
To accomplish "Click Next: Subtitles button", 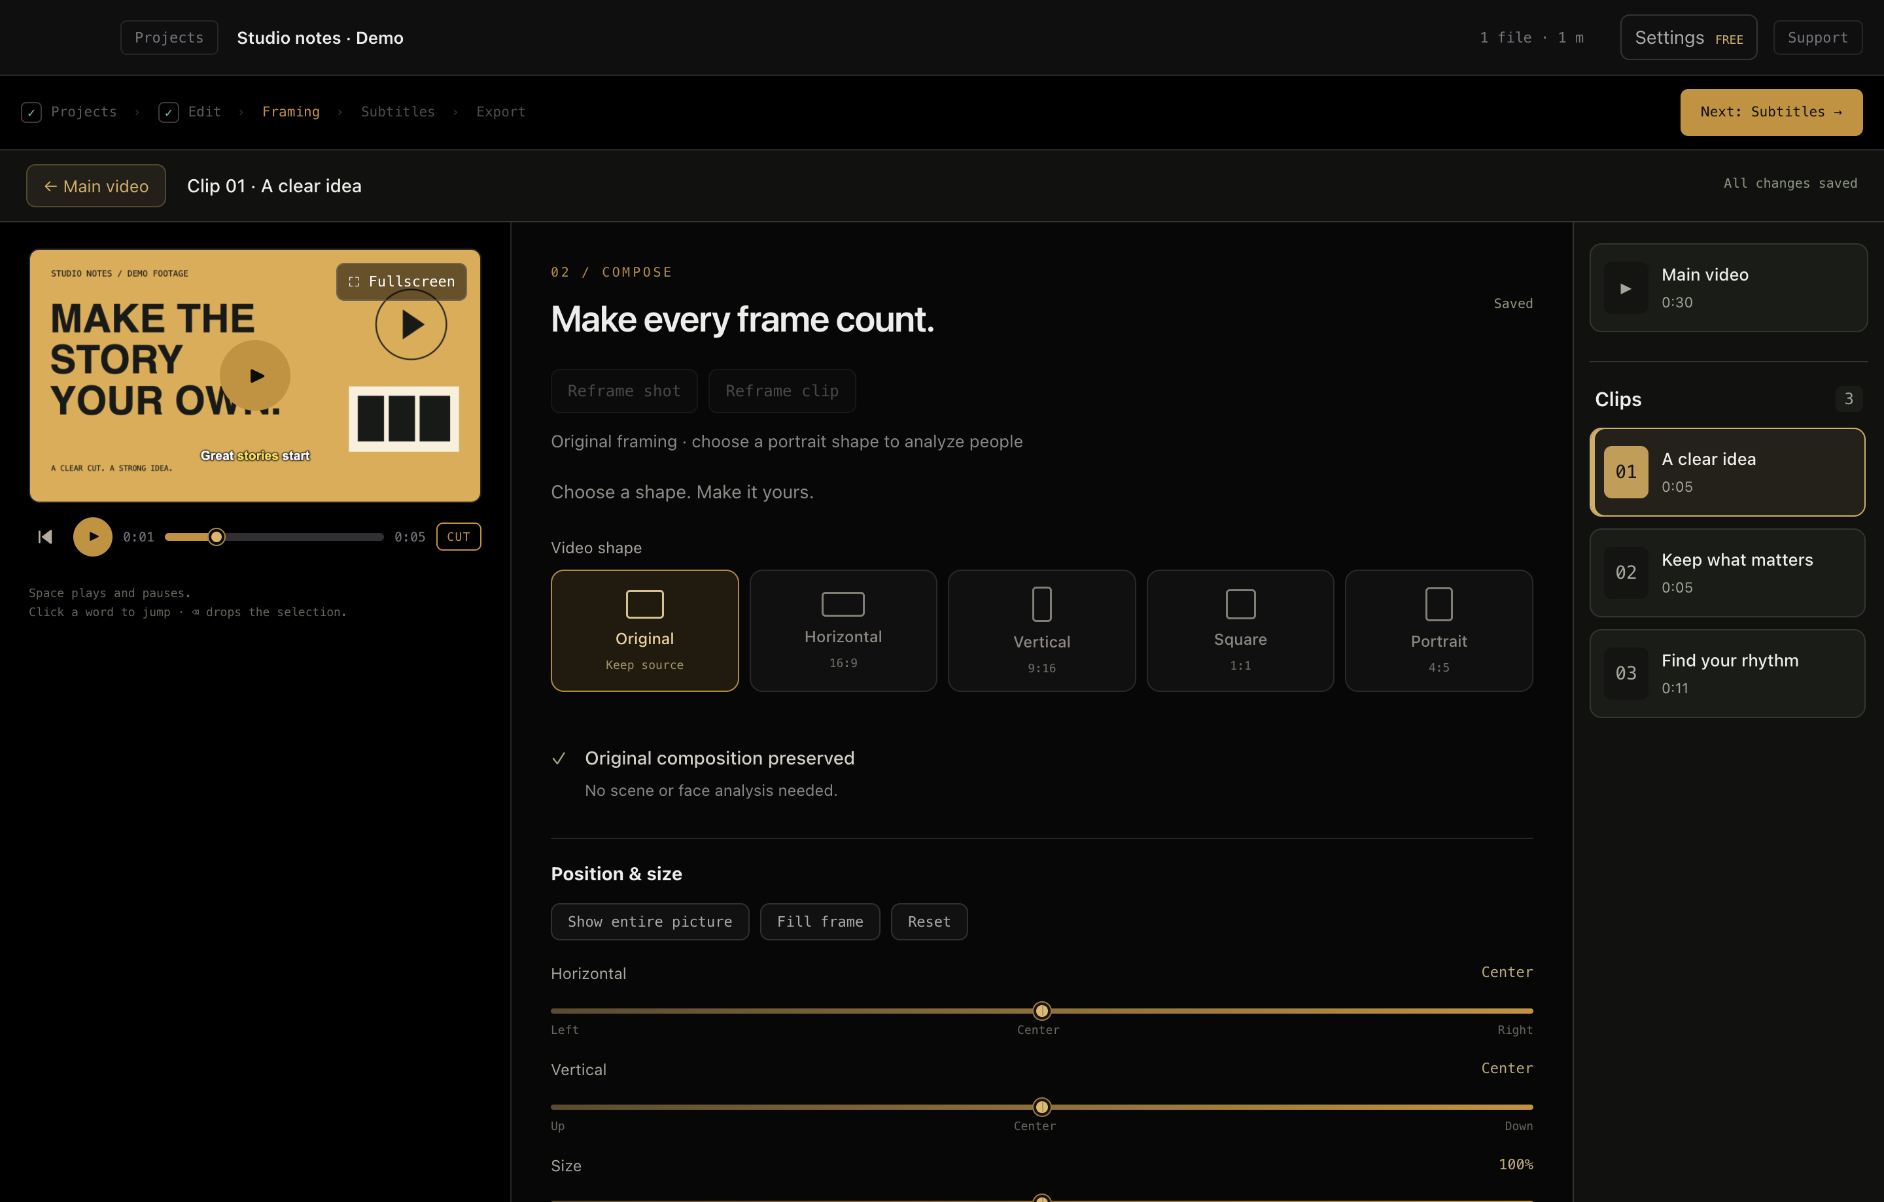I will [x=1771, y=112].
